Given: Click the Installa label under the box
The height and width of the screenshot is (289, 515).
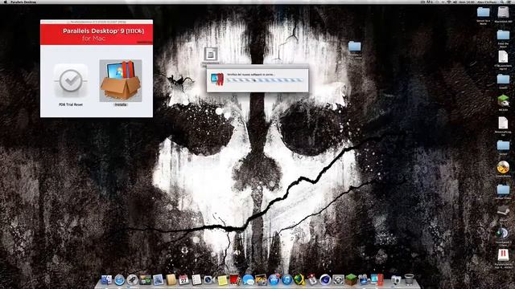Looking at the screenshot, I should pos(121,104).
